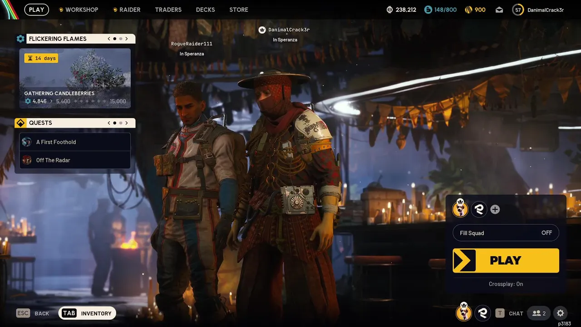Open the STORE tab

(x=239, y=10)
